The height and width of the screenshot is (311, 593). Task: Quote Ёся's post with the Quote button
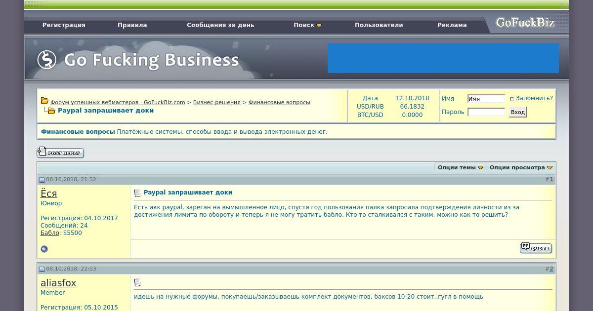tap(536, 248)
